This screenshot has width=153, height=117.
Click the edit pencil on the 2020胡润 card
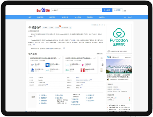tap(60, 58)
